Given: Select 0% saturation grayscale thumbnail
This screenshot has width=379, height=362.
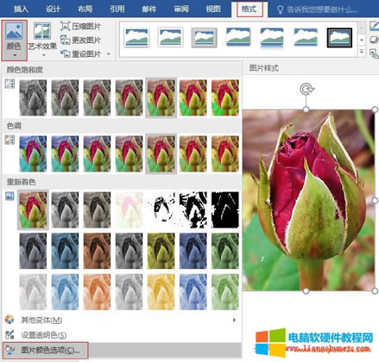Looking at the screenshot, I should [33, 97].
